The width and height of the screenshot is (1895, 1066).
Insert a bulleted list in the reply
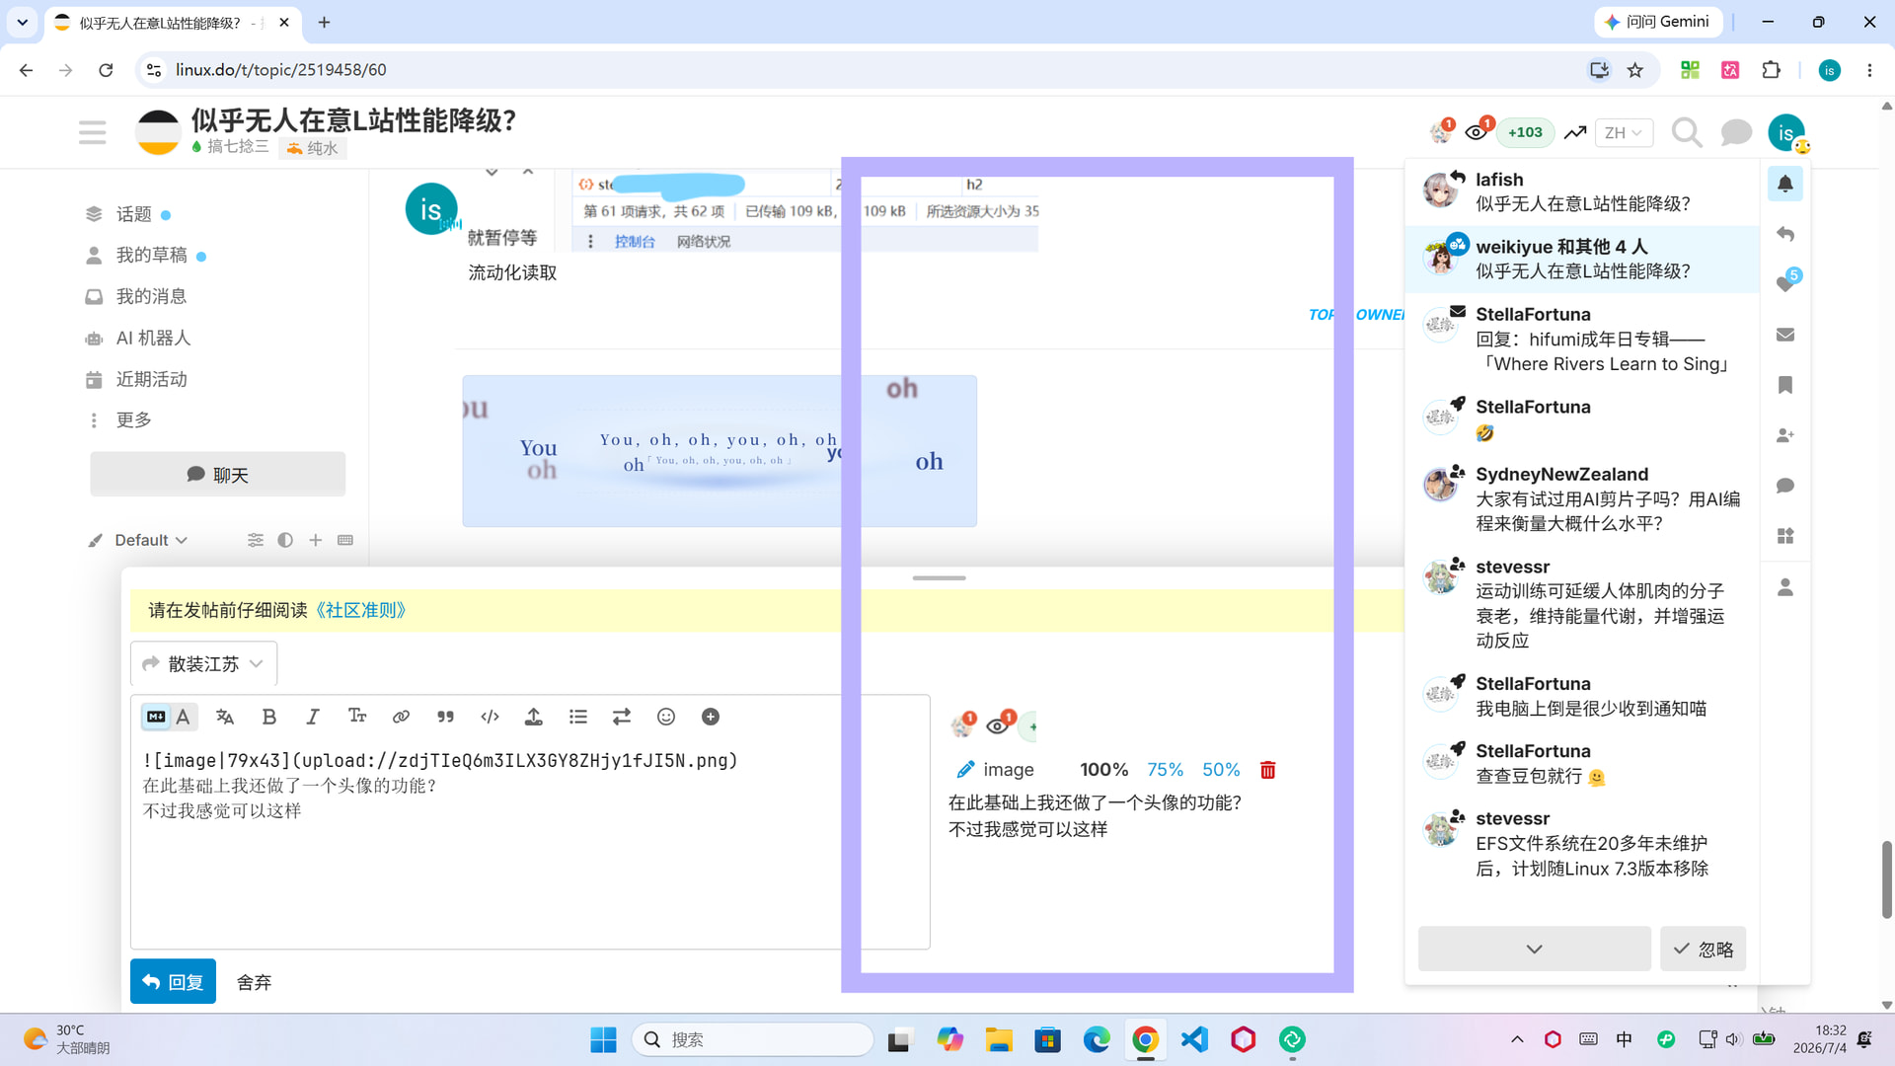tap(578, 717)
